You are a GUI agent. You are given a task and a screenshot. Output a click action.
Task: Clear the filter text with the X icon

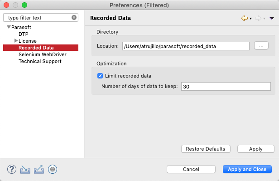point(74,17)
